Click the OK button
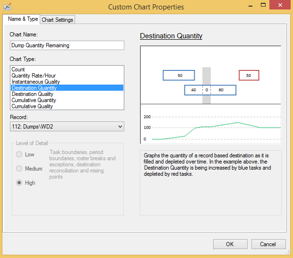 coord(230,244)
